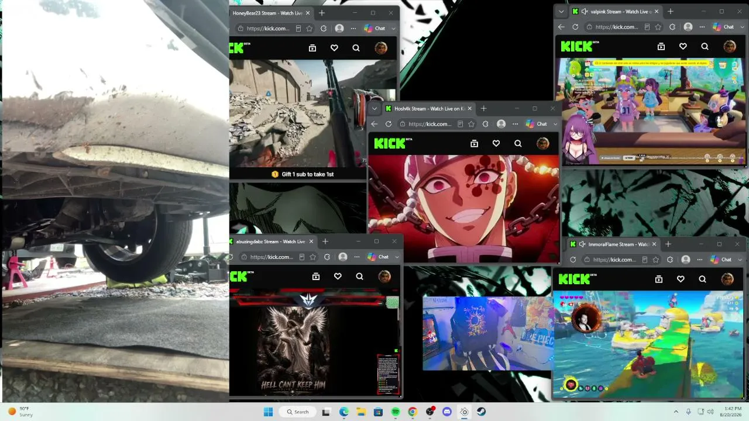749x421 pixels.
Task: Expand Copilot Chat dropdown in HoneyBear23 window
Action: [x=393, y=28]
